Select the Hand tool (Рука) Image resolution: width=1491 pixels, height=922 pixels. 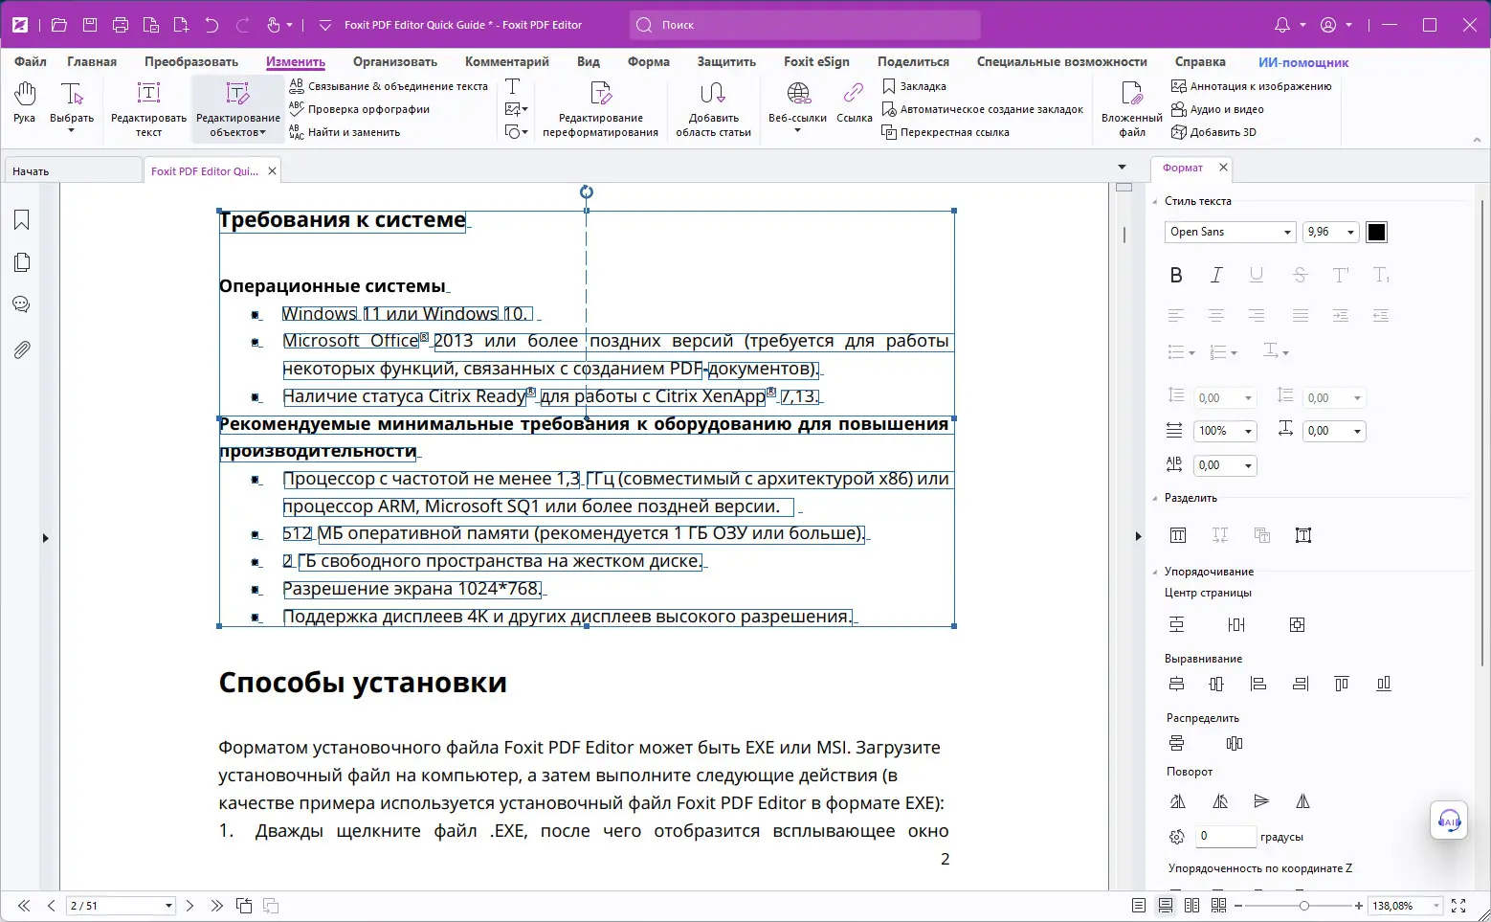[x=24, y=103]
